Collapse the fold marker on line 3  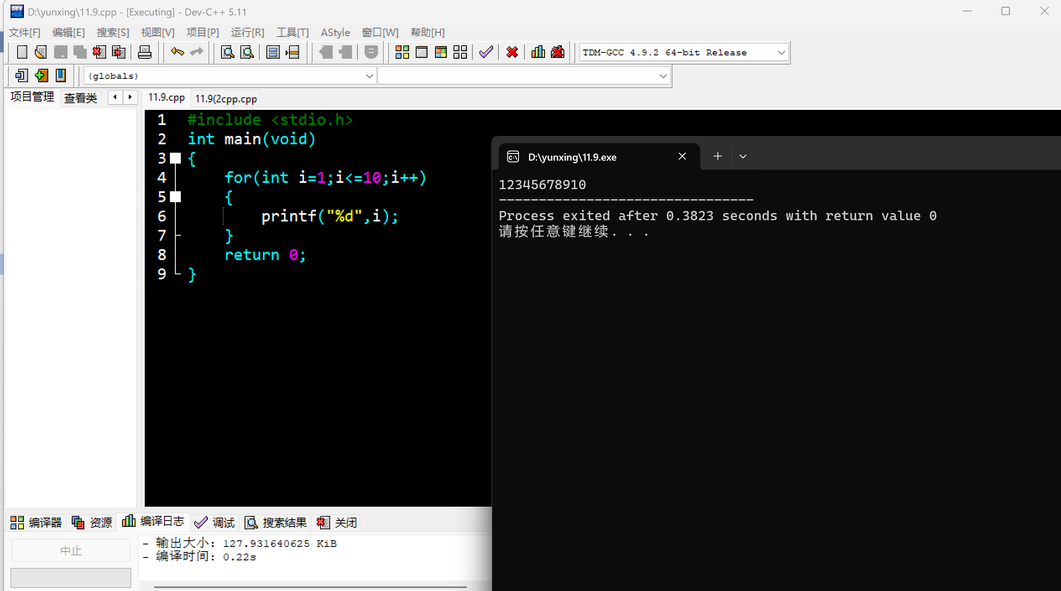175,158
